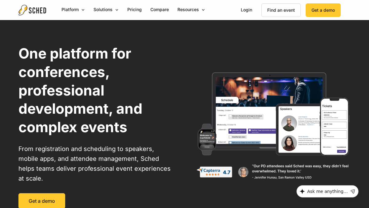This screenshot has height=208, width=369.
Task: Click the tablet Speakers mockup
Action: click(x=298, y=129)
